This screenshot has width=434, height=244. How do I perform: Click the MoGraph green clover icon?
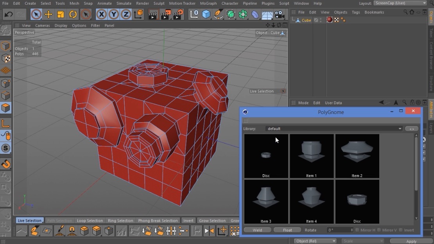tap(243, 14)
